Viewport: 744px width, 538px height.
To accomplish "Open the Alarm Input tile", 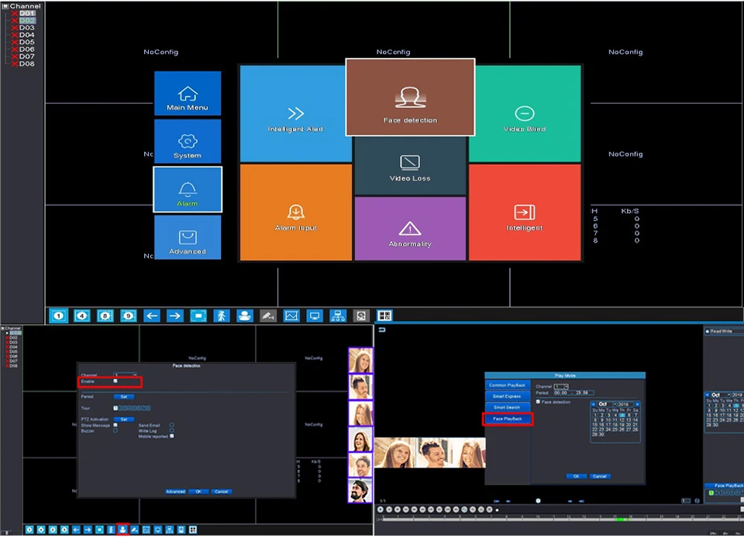I will click(295, 212).
